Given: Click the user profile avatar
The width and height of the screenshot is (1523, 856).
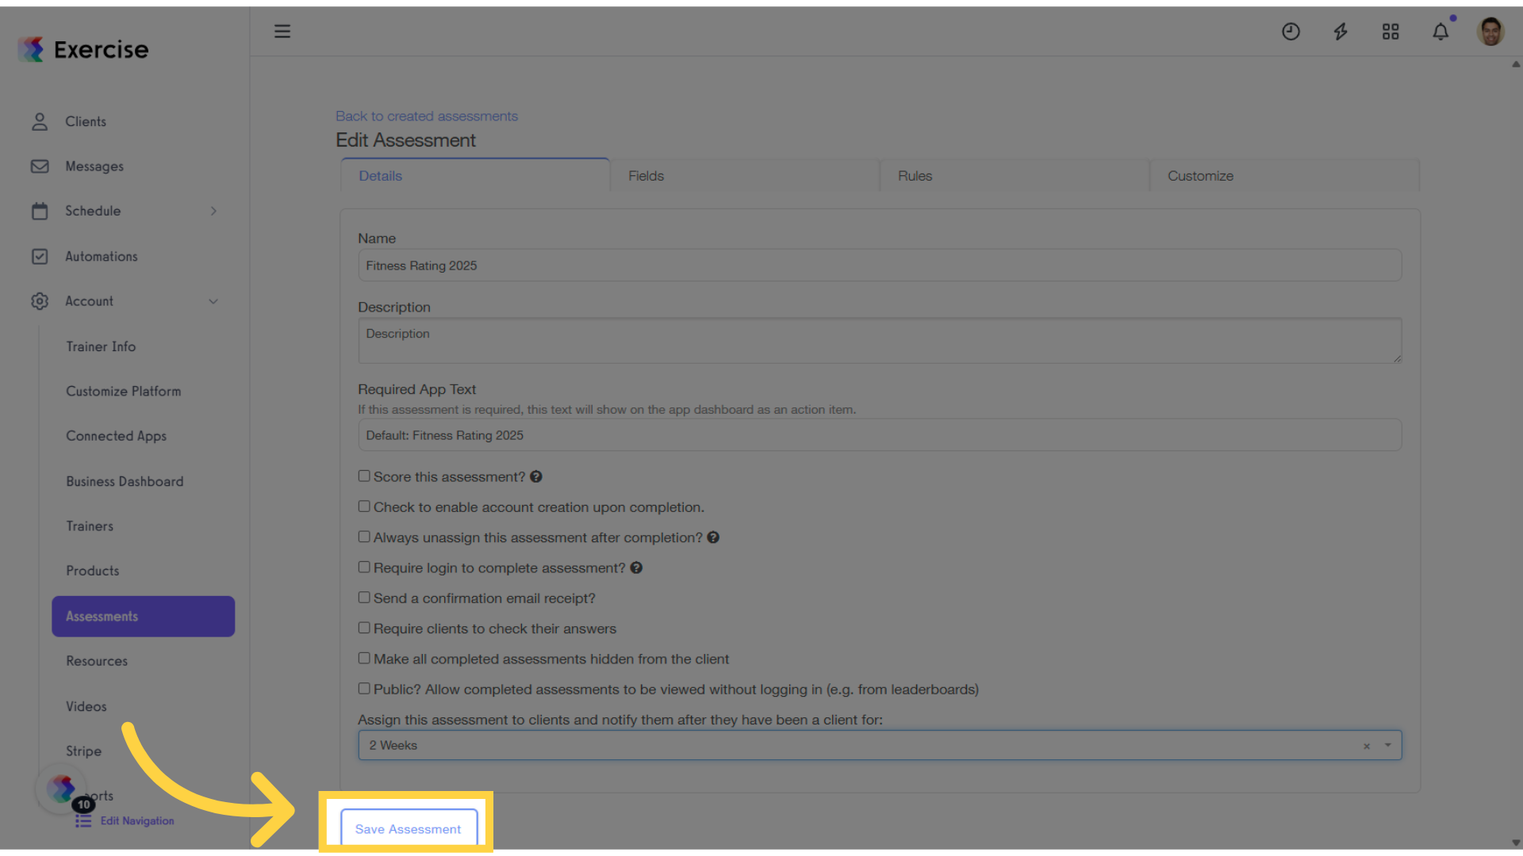Looking at the screenshot, I should click(1490, 32).
